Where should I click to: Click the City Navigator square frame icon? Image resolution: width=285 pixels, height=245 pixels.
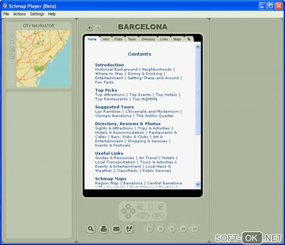pyautogui.click(x=12, y=42)
